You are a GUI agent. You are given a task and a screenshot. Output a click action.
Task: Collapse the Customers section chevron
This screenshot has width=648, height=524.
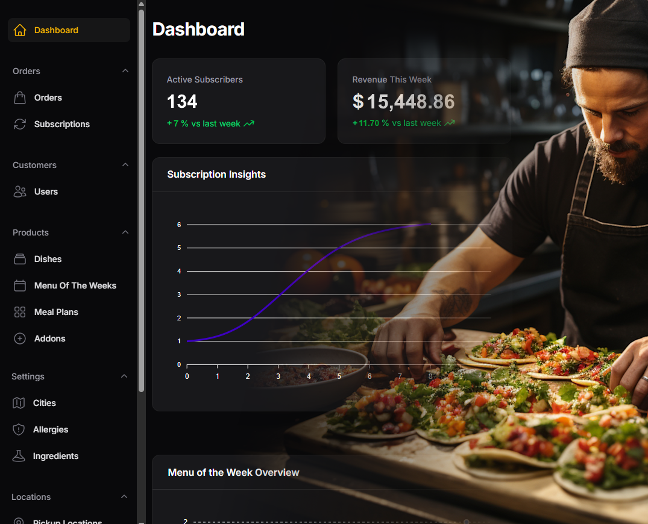[x=125, y=165]
